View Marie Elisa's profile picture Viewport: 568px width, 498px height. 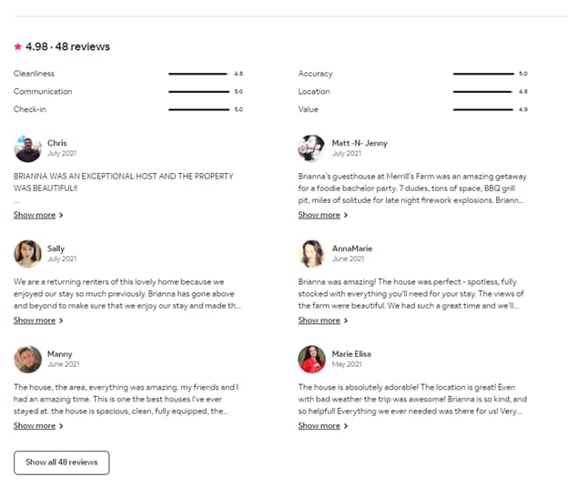pyautogui.click(x=312, y=359)
